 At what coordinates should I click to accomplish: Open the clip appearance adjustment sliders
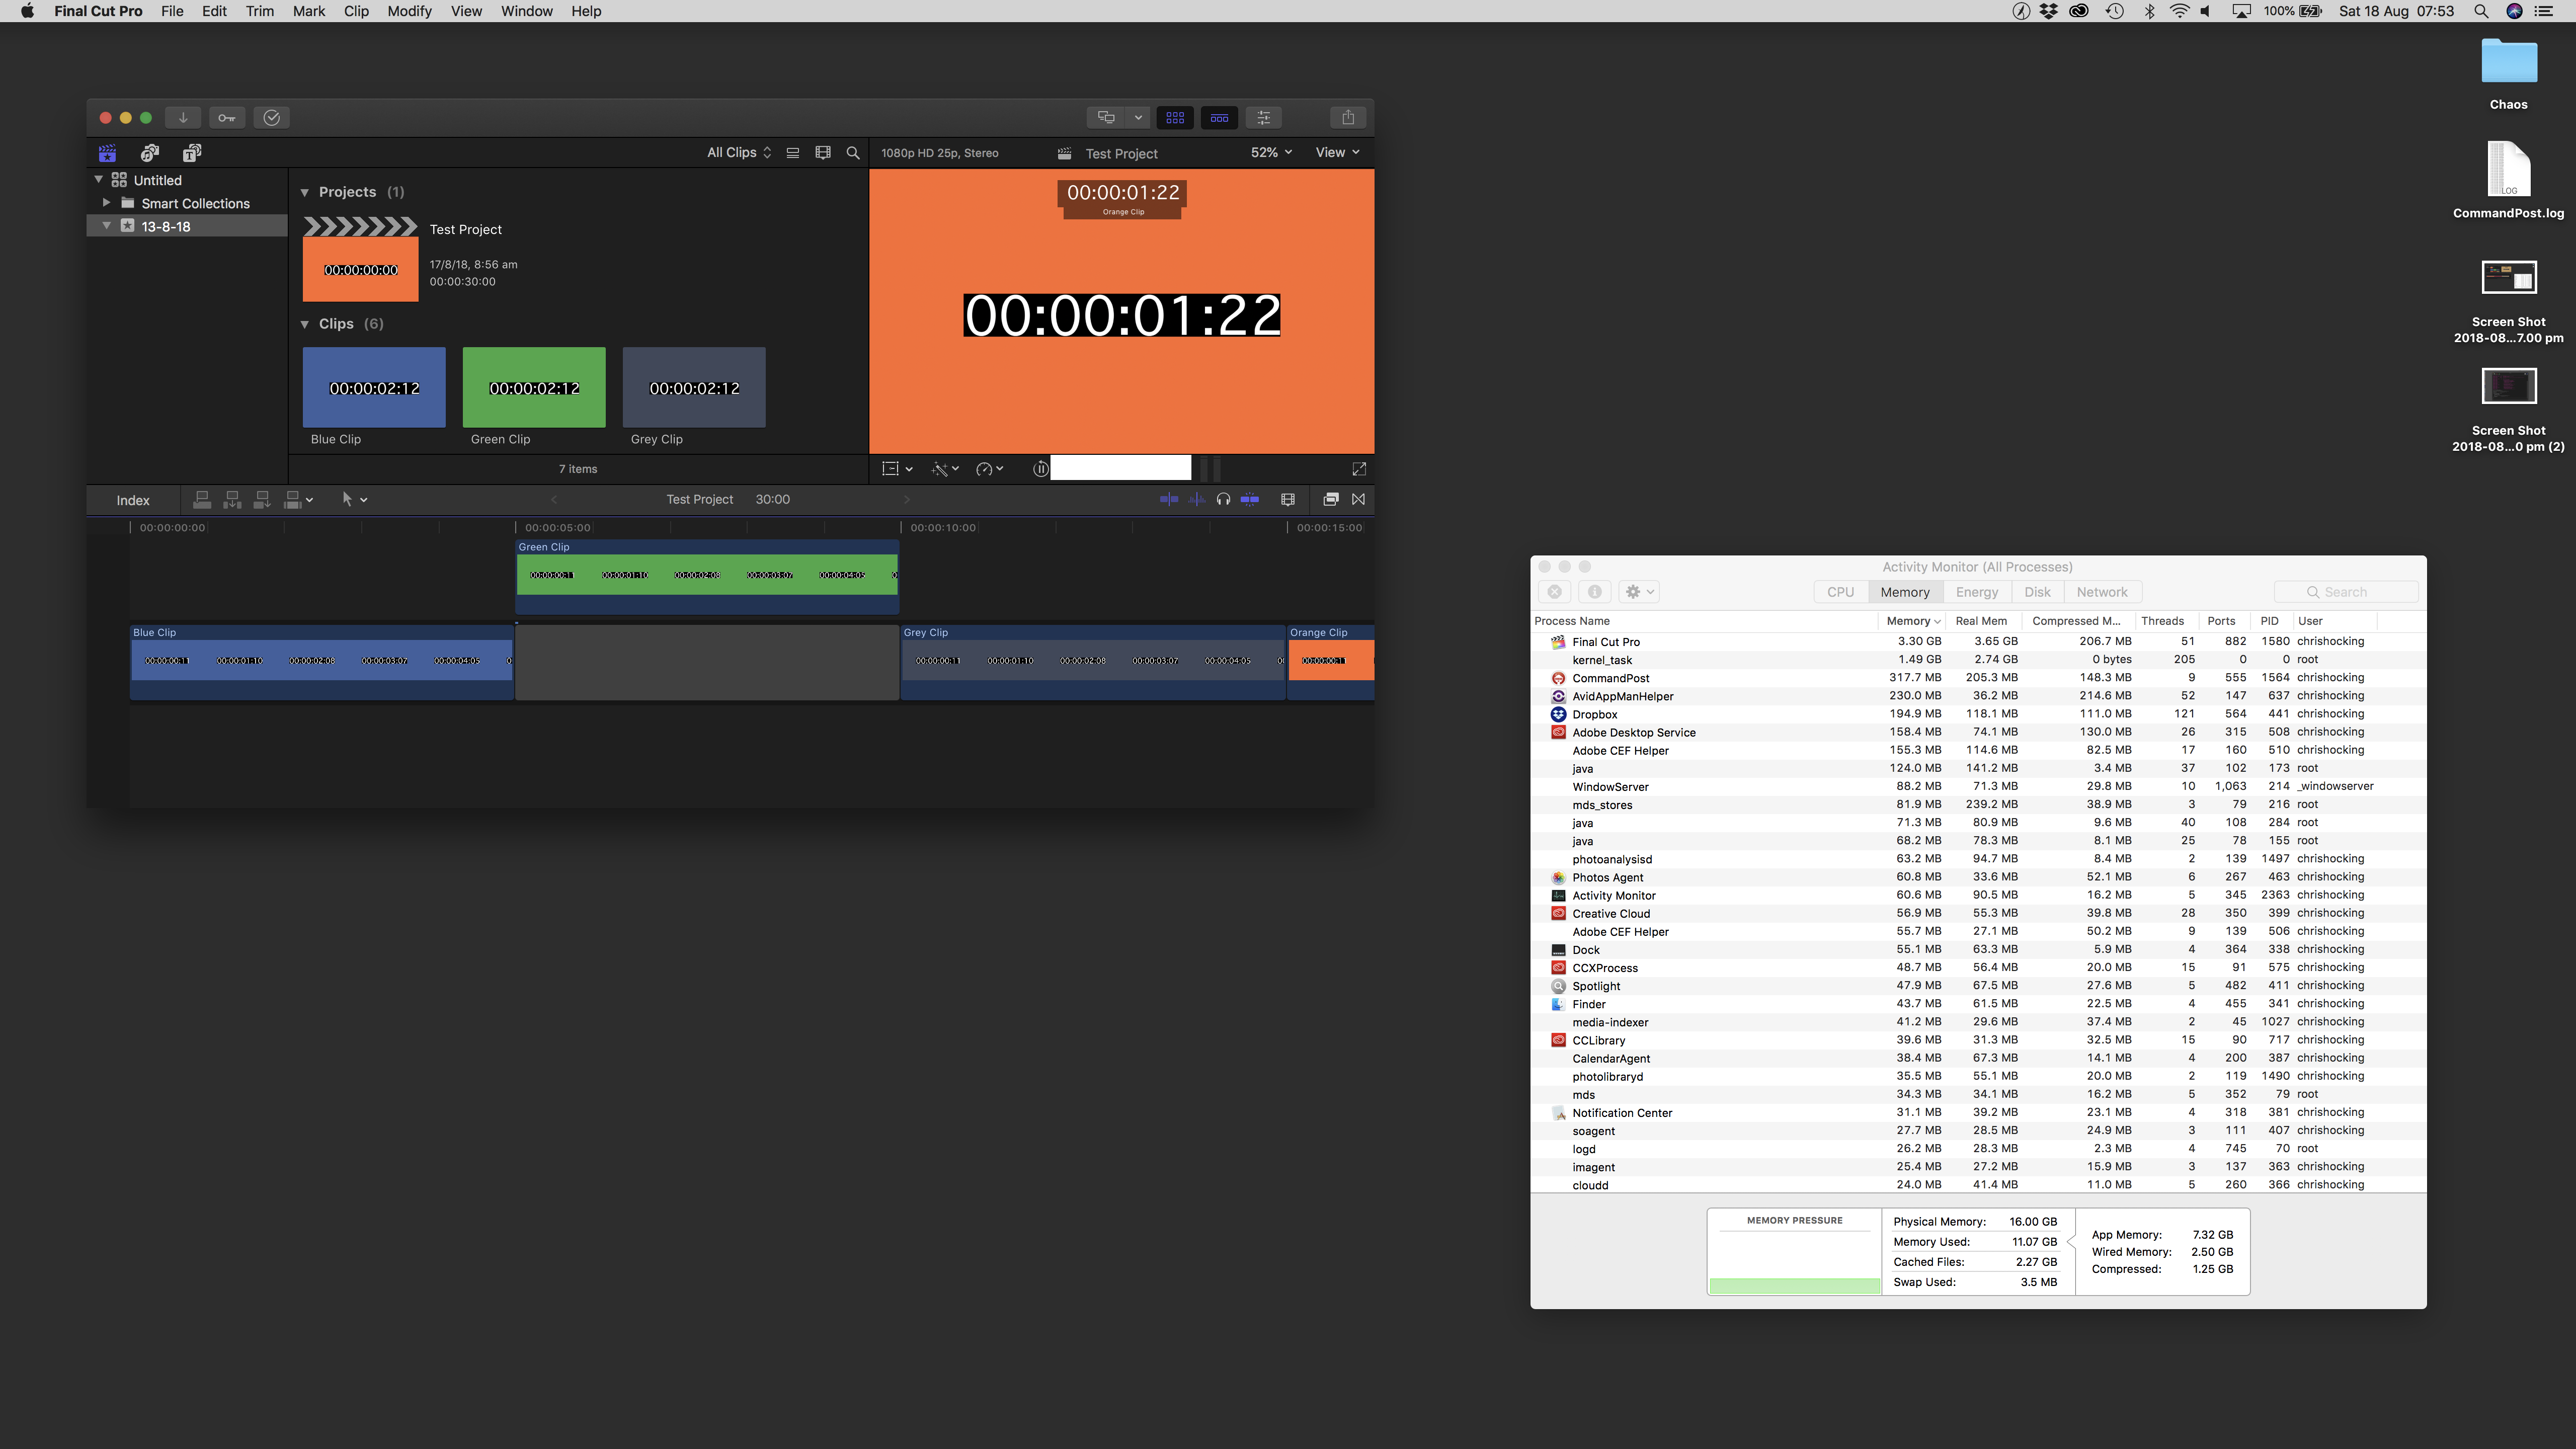pos(1263,117)
